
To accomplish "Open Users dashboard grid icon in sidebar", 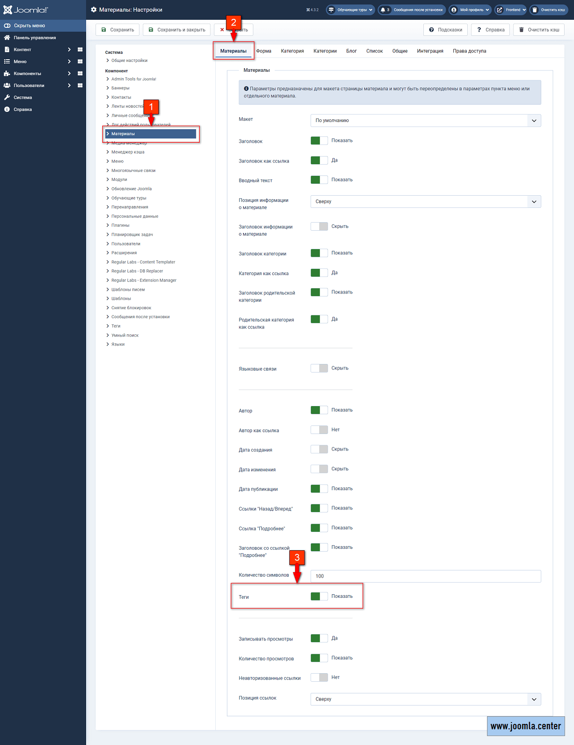I will pyautogui.click(x=80, y=85).
